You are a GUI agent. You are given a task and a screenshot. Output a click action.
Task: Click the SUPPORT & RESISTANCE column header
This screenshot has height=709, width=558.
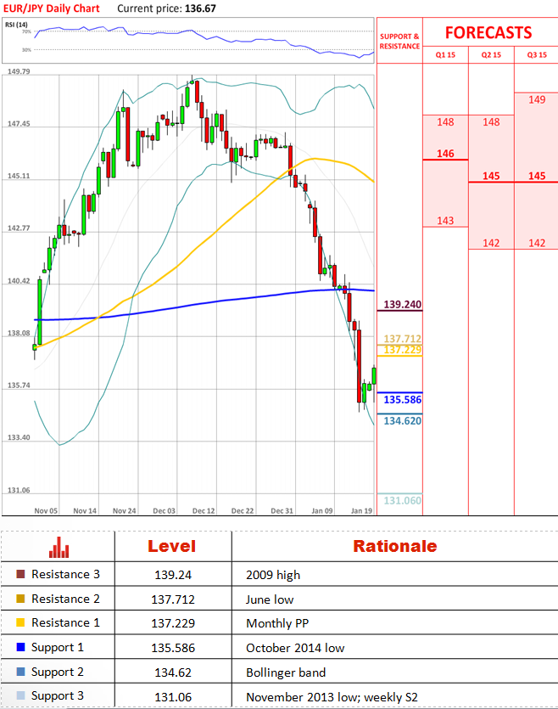tap(399, 41)
